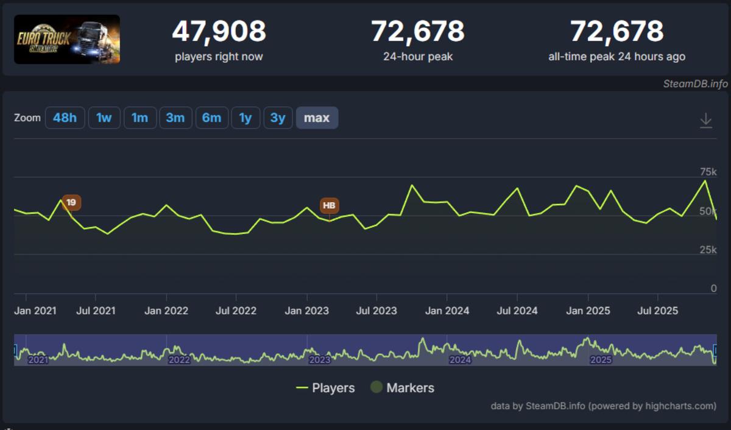Image resolution: width=731 pixels, height=430 pixels.
Task: Set zoom to 1w
Action: pyautogui.click(x=104, y=118)
